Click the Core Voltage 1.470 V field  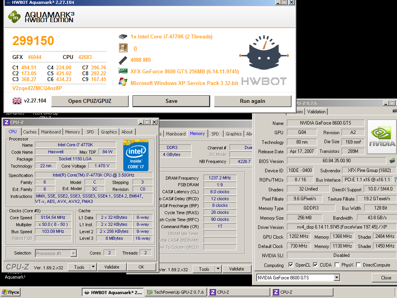point(102,166)
